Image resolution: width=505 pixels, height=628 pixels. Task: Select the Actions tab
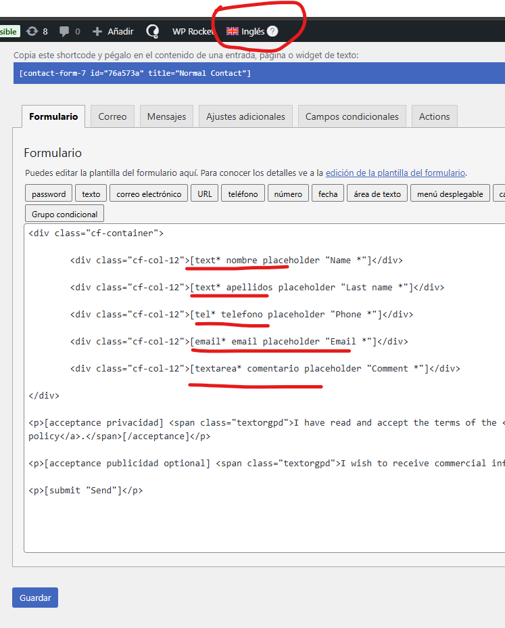[434, 116]
